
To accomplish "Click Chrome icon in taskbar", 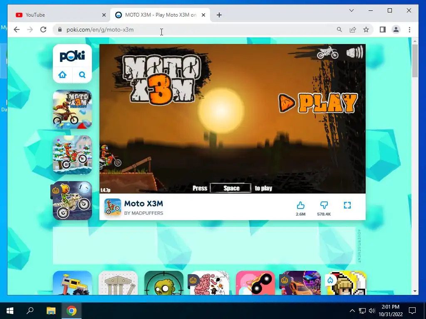I will click(72, 311).
